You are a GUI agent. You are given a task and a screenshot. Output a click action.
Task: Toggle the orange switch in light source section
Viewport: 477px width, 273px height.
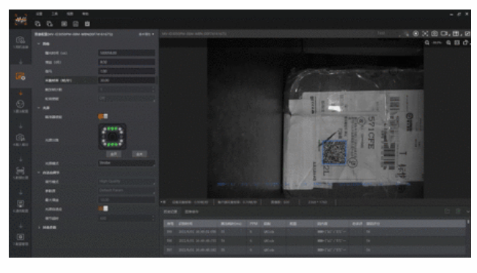pyautogui.click(x=103, y=116)
